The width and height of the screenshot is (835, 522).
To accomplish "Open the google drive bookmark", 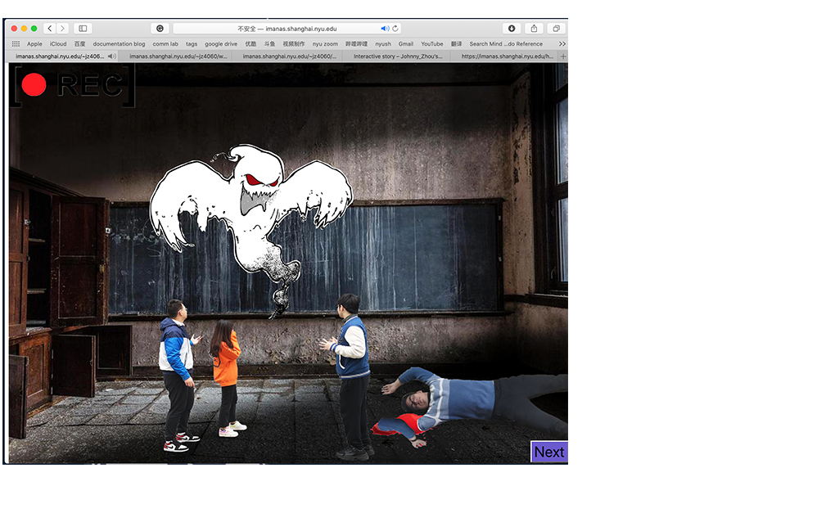I will (221, 44).
